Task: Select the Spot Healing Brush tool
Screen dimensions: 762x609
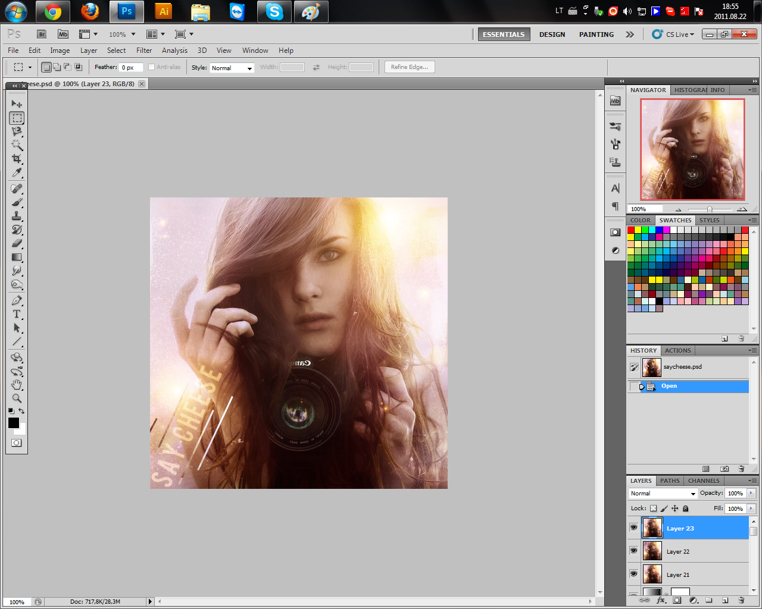Action: 17,189
